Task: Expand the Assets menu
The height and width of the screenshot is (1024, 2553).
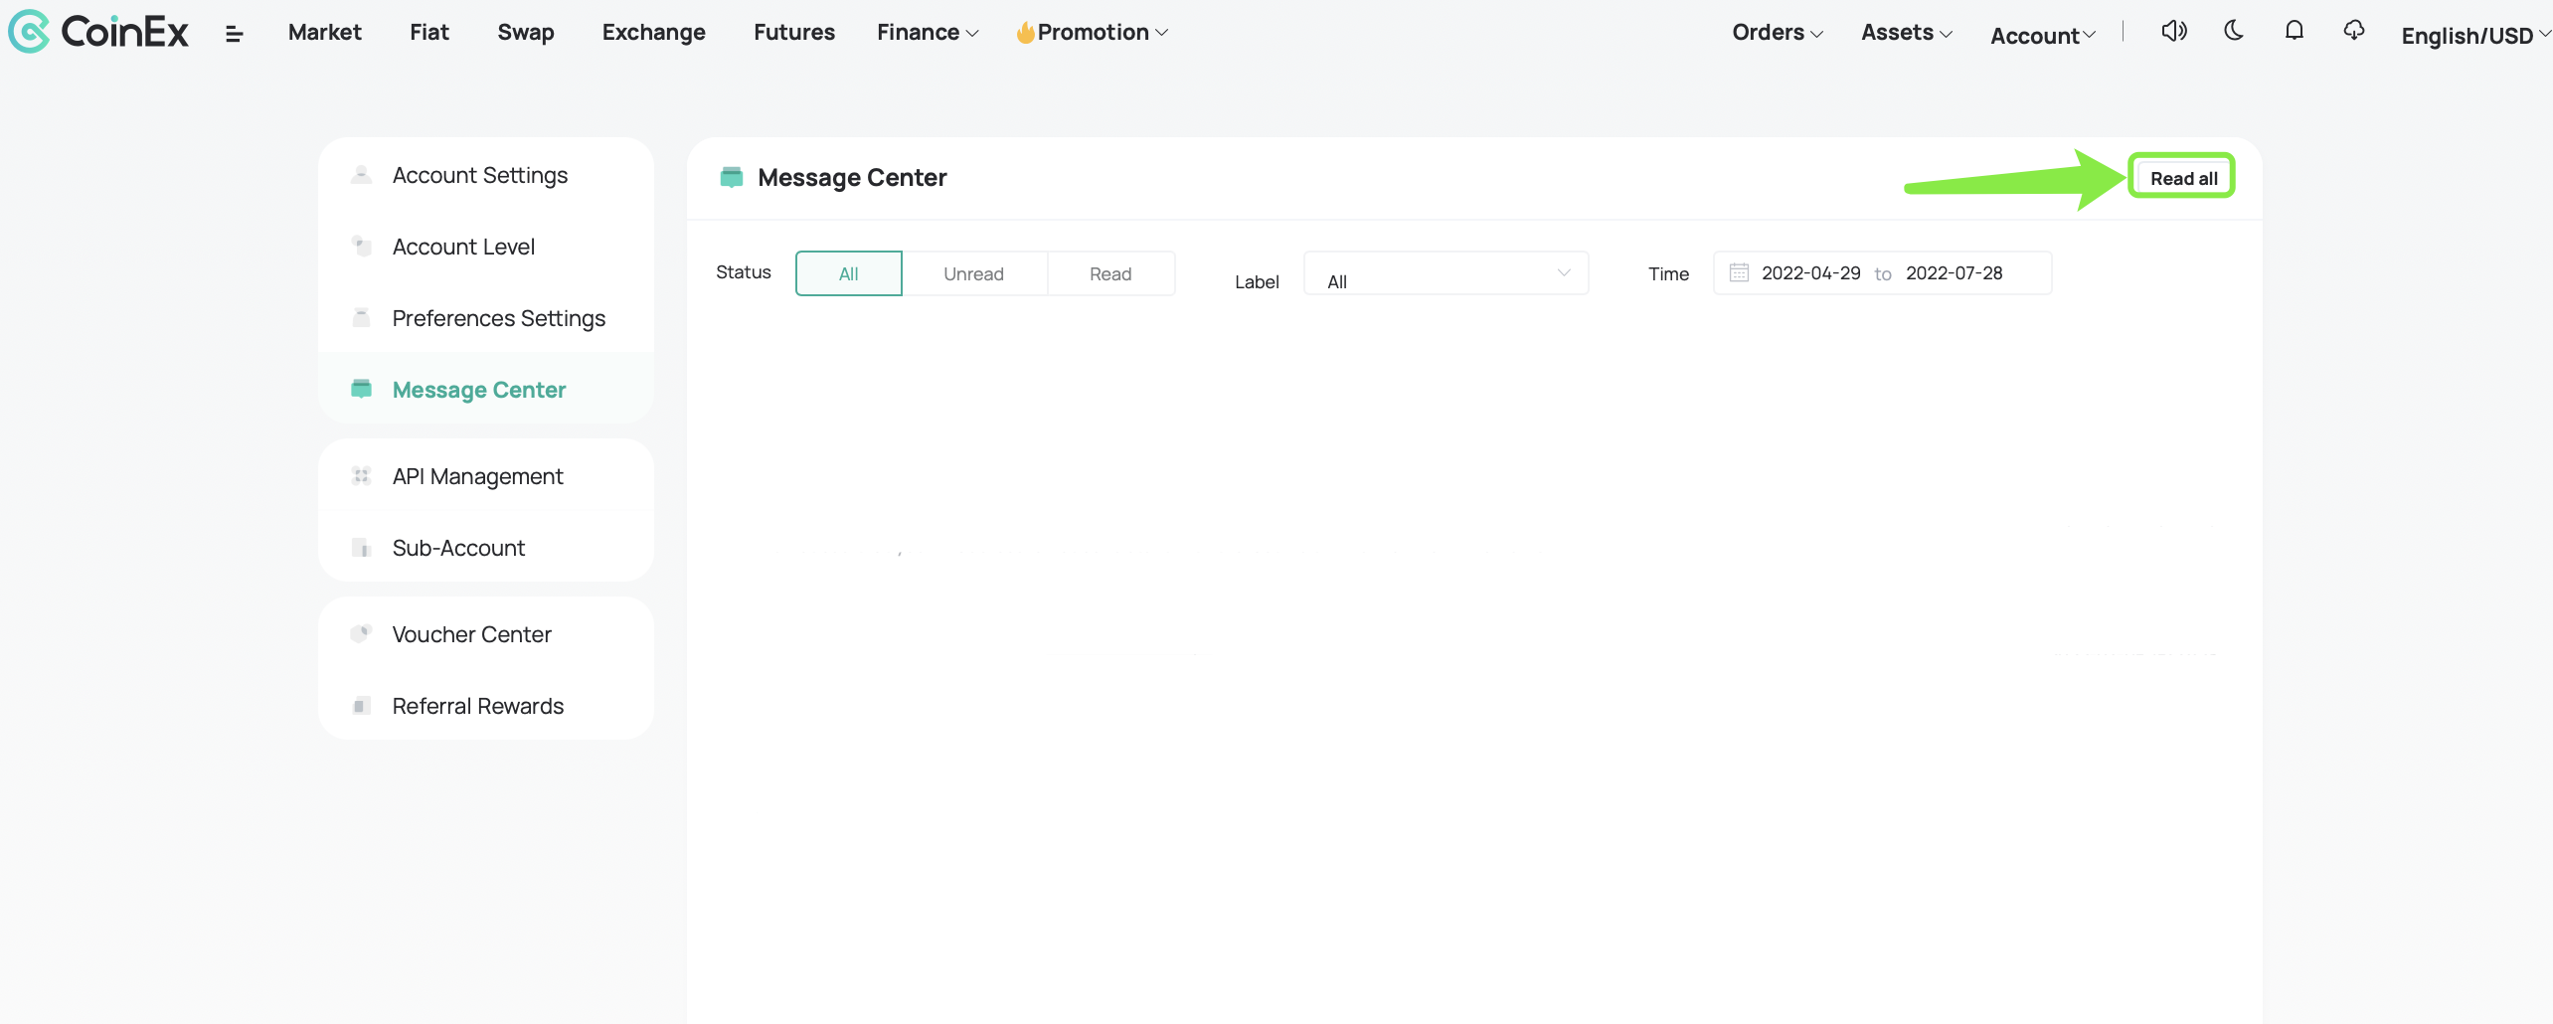Action: (1907, 33)
